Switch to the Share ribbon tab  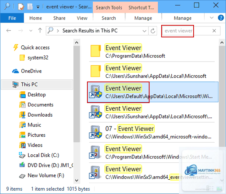point(59,18)
